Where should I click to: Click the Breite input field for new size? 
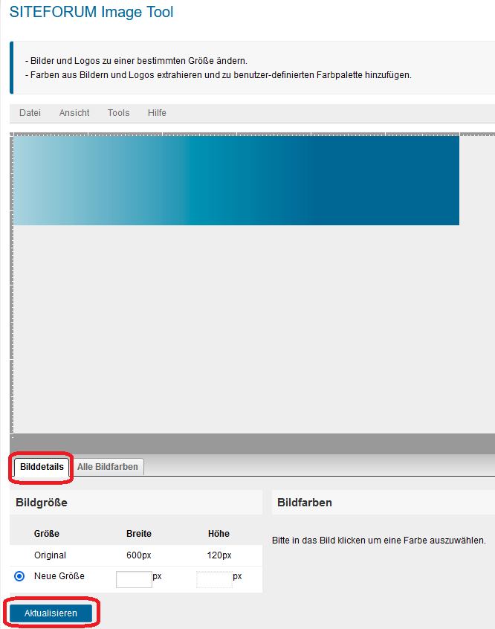click(134, 579)
